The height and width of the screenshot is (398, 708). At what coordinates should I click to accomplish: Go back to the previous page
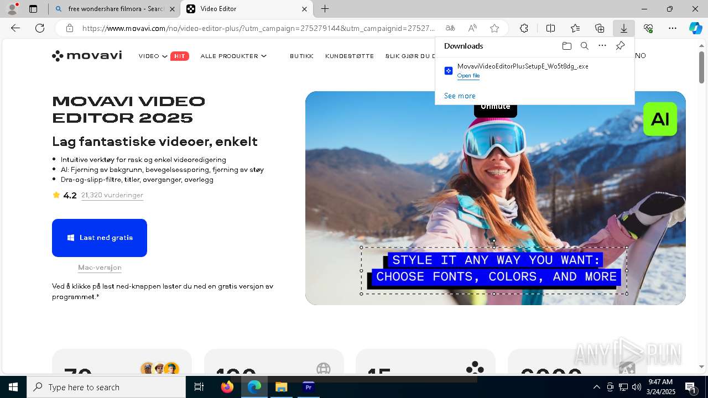click(x=15, y=28)
